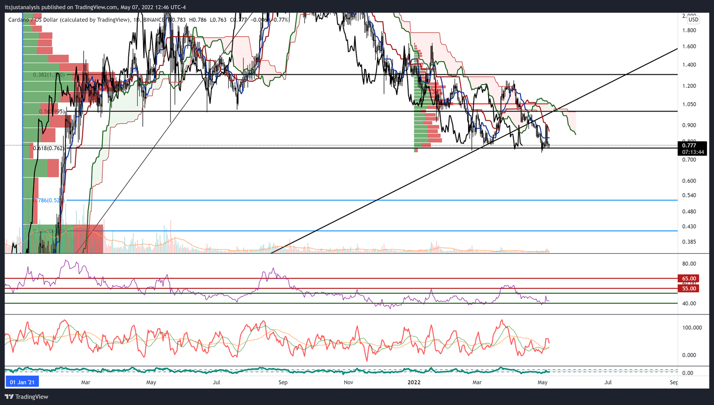Click the 0.777 current price label
This screenshot has height=405, width=714.
pos(689,145)
